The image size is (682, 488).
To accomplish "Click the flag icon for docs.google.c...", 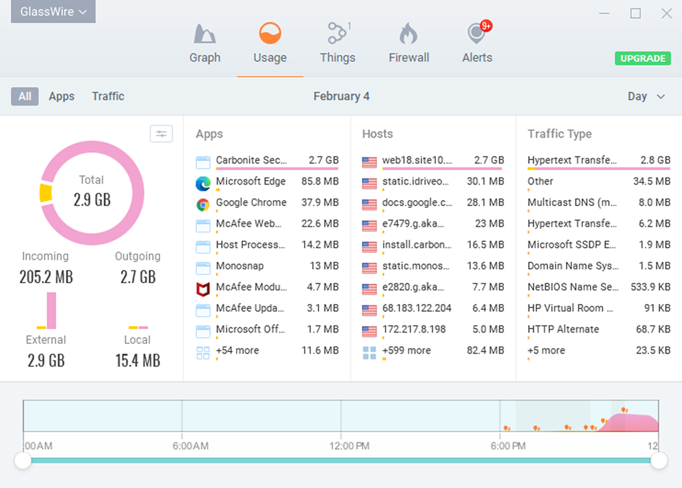I will [369, 205].
